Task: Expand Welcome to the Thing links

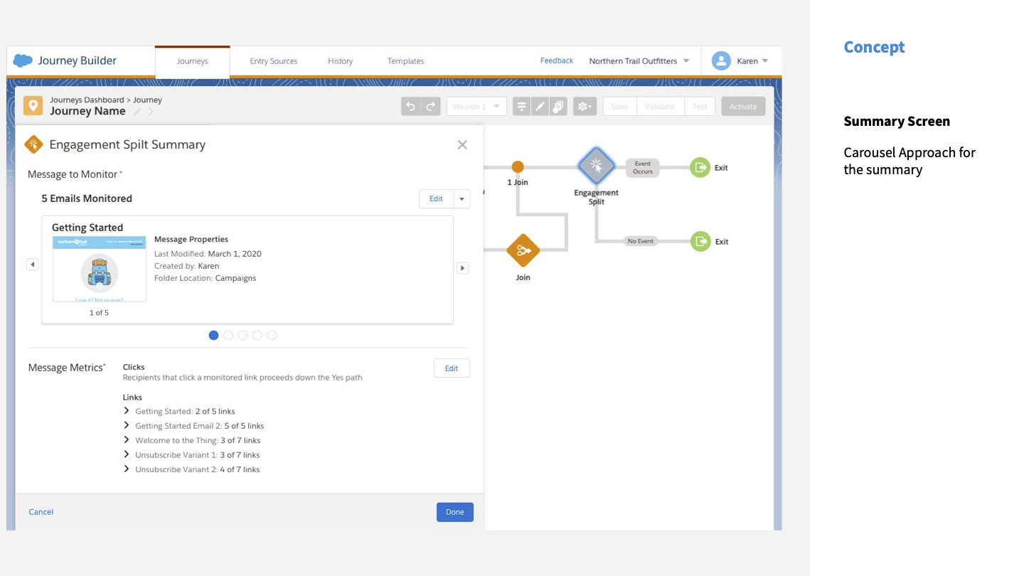Action: coord(127,440)
